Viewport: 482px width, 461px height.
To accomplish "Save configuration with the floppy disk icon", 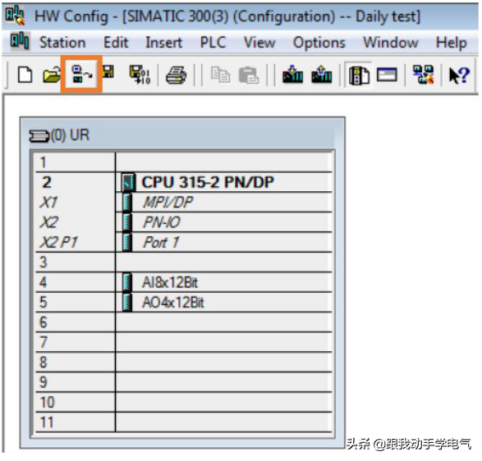I will coord(108,72).
